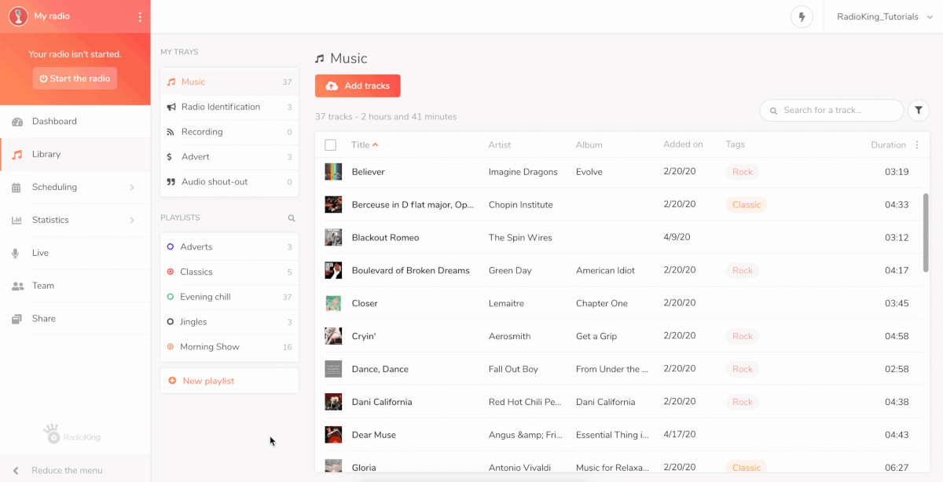Click the Recording feed icon
Screen dimensions: 943x482
click(171, 132)
